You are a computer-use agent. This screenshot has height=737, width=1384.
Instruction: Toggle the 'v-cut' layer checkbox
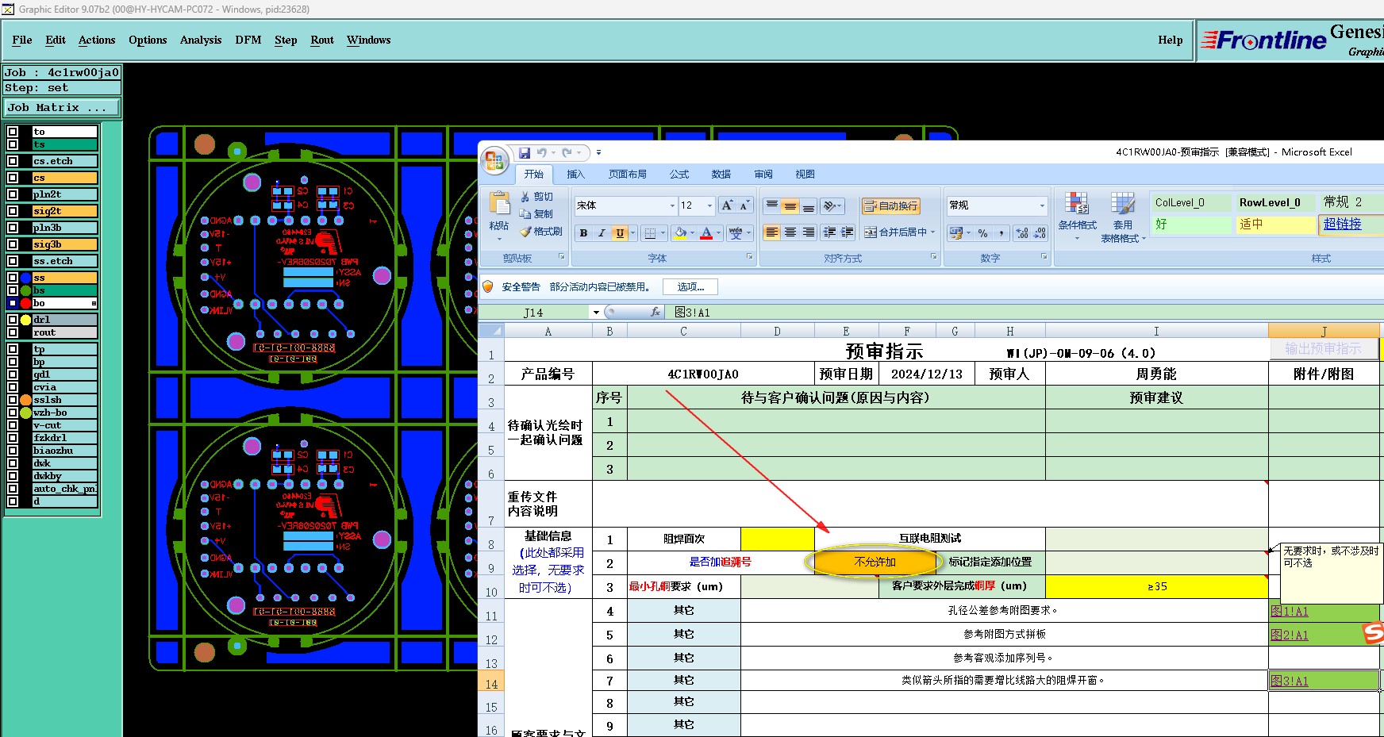(13, 425)
